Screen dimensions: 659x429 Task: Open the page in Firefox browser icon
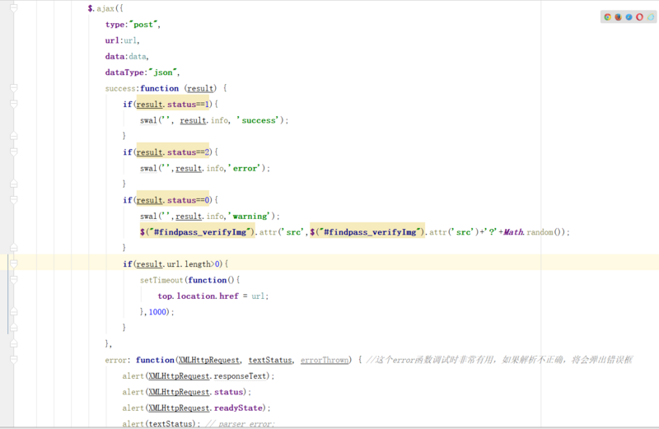(619, 17)
